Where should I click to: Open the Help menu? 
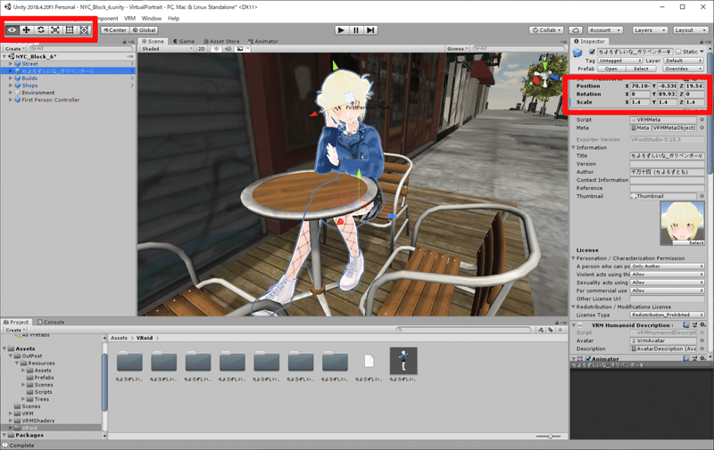point(173,18)
